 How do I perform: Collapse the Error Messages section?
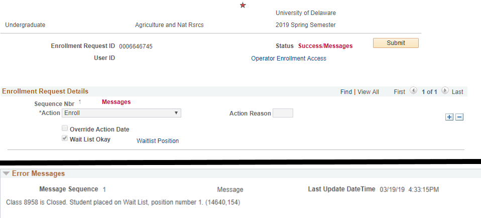[x=6, y=174]
